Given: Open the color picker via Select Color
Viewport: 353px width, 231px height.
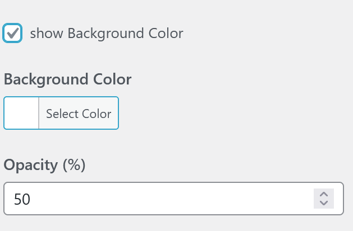Looking at the screenshot, I should 78,114.
